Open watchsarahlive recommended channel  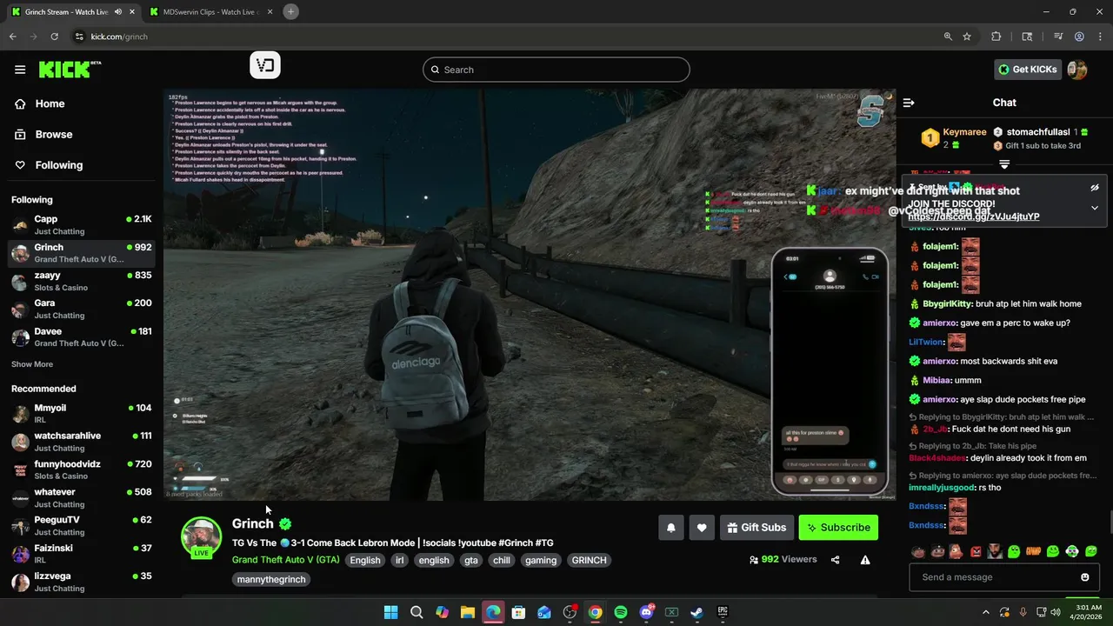82,441
